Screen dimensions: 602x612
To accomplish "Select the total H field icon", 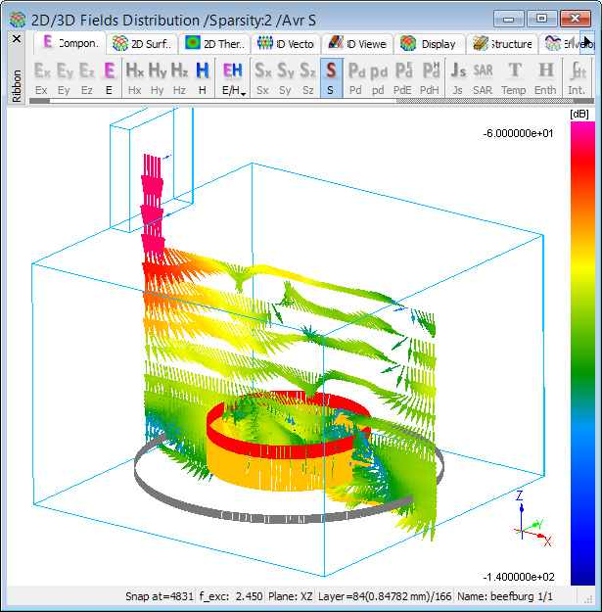I will [x=202, y=77].
